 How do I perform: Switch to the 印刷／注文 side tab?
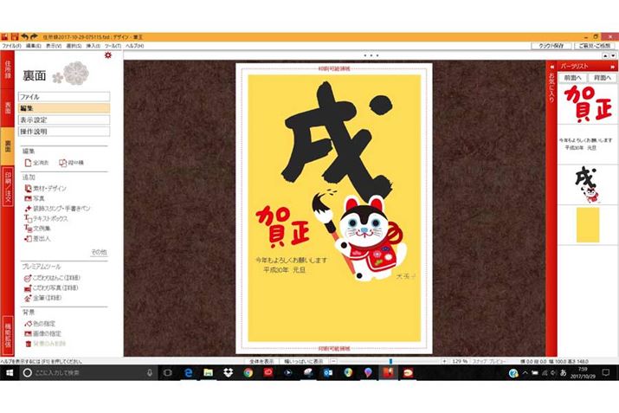pyautogui.click(x=7, y=185)
